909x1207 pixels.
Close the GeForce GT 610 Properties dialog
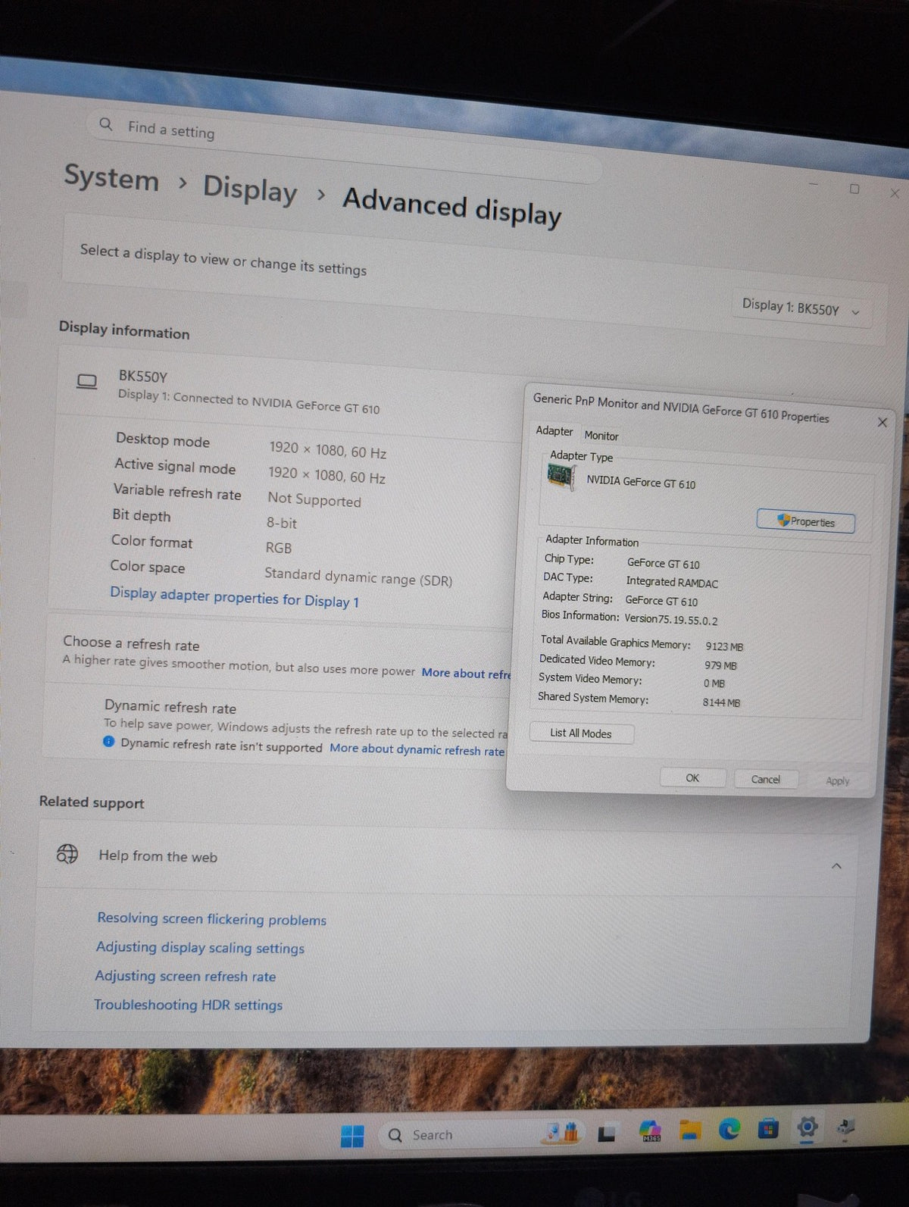click(x=882, y=422)
